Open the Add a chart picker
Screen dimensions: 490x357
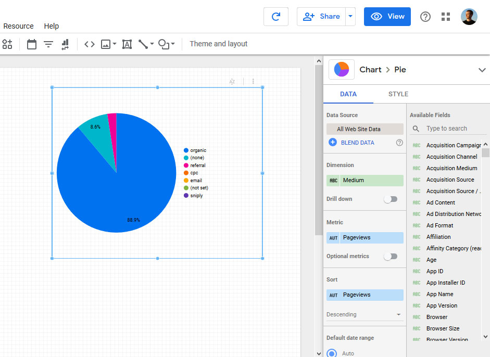(x=7, y=44)
